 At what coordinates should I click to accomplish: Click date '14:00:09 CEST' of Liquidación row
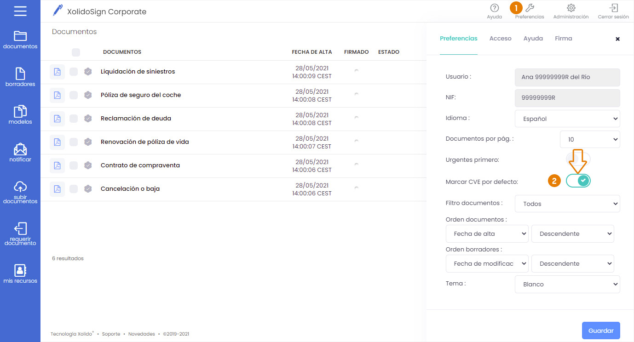(312, 76)
